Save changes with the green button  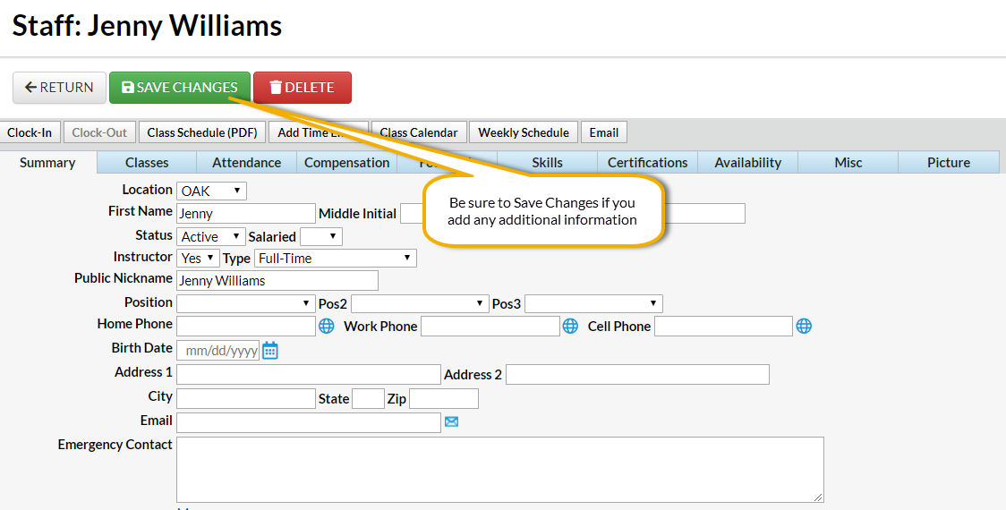point(180,88)
